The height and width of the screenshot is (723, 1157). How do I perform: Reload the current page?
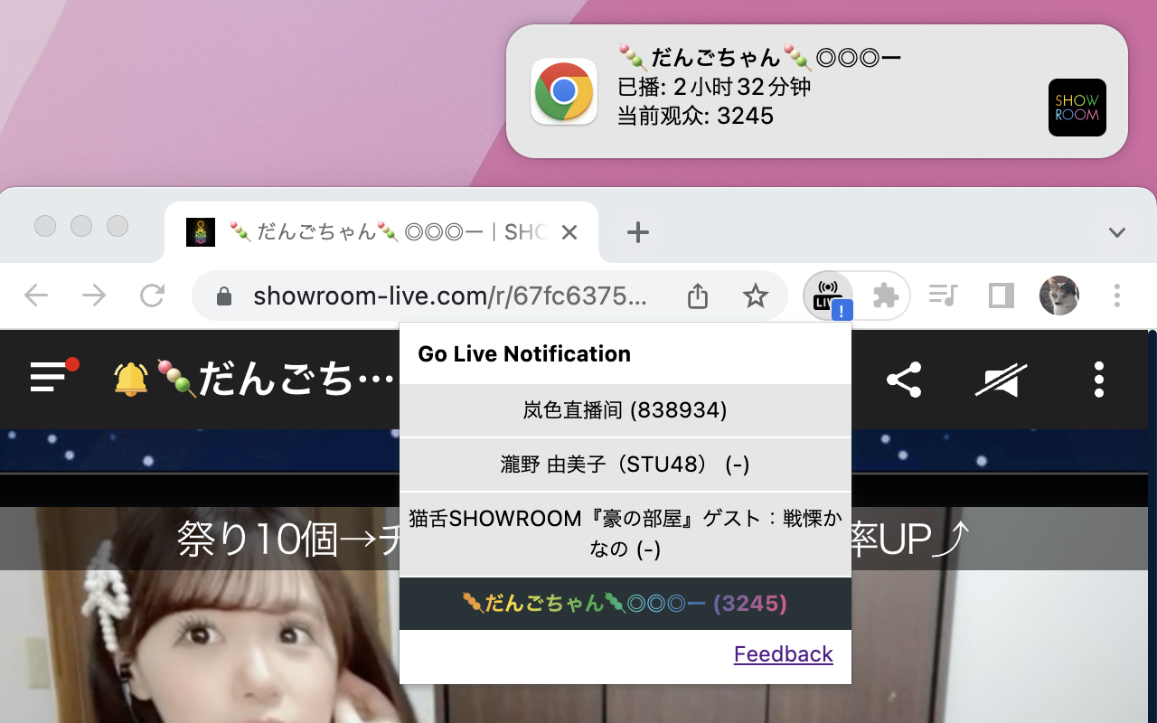tap(152, 295)
